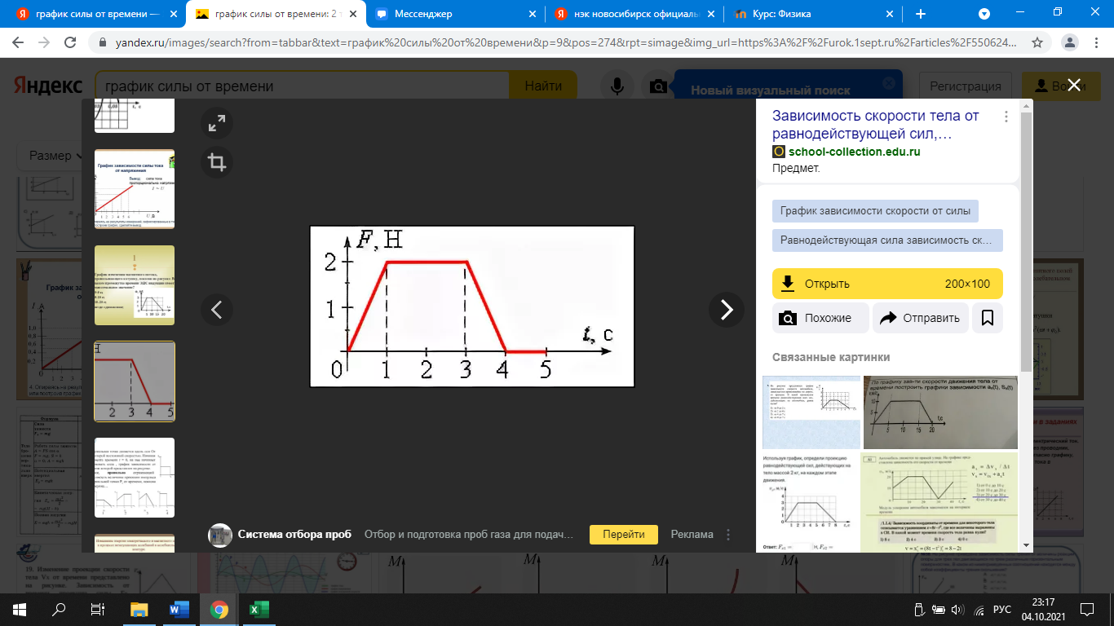1114x626 pixels.
Task: Select the crop image fragment tool
Action: [x=217, y=162]
